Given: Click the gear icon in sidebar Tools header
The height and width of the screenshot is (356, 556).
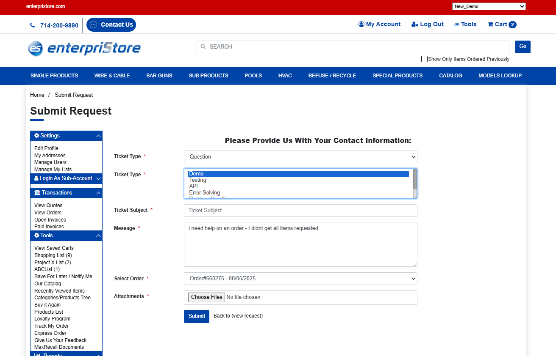Looking at the screenshot, I should pos(37,236).
